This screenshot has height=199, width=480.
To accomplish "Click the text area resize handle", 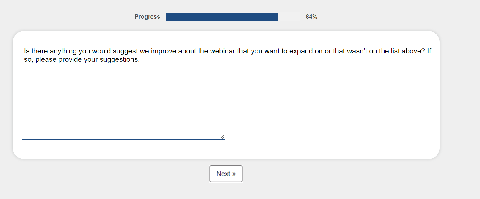I will [x=222, y=137].
